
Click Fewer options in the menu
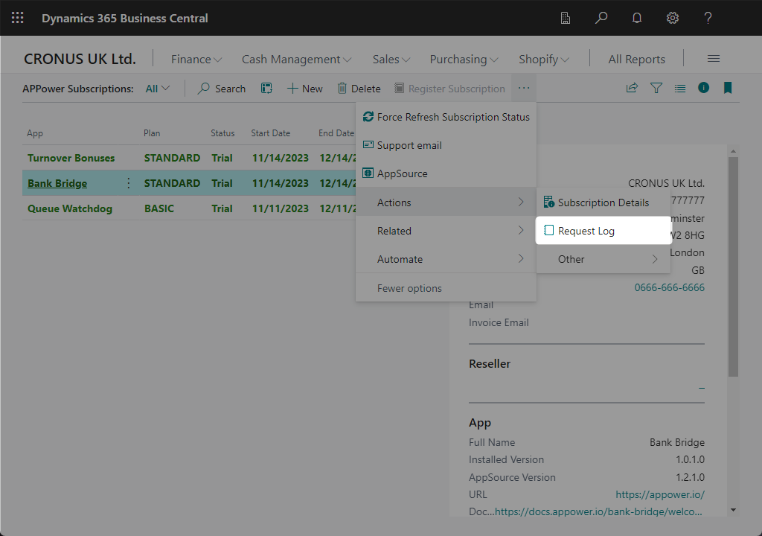(409, 288)
